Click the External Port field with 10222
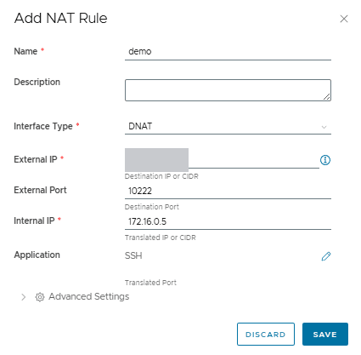The image size is (361, 355). coord(228,191)
